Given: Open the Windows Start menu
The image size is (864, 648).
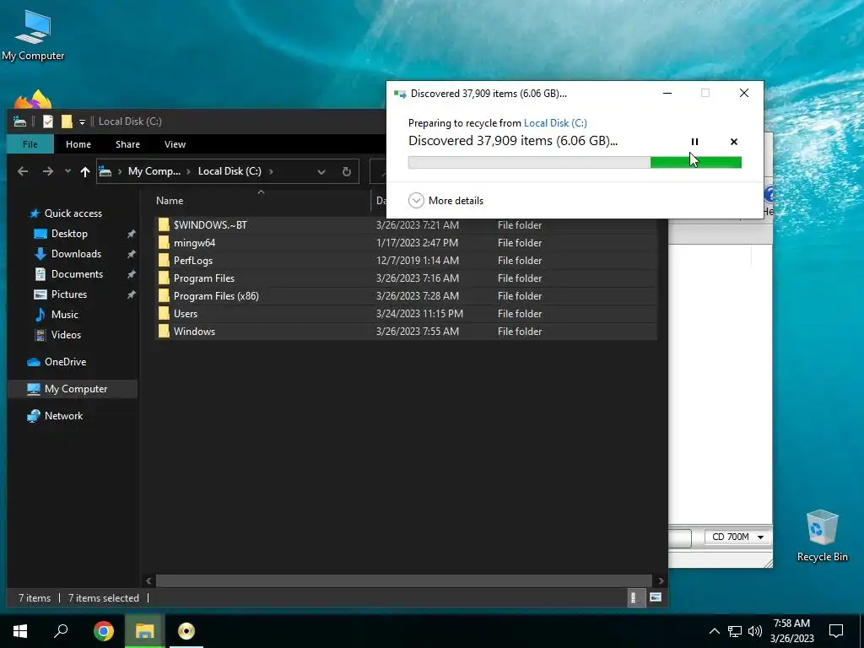Looking at the screenshot, I should [x=20, y=631].
